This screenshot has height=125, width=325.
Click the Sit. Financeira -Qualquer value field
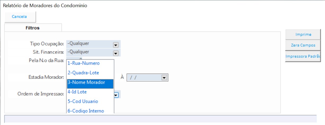[89, 52]
